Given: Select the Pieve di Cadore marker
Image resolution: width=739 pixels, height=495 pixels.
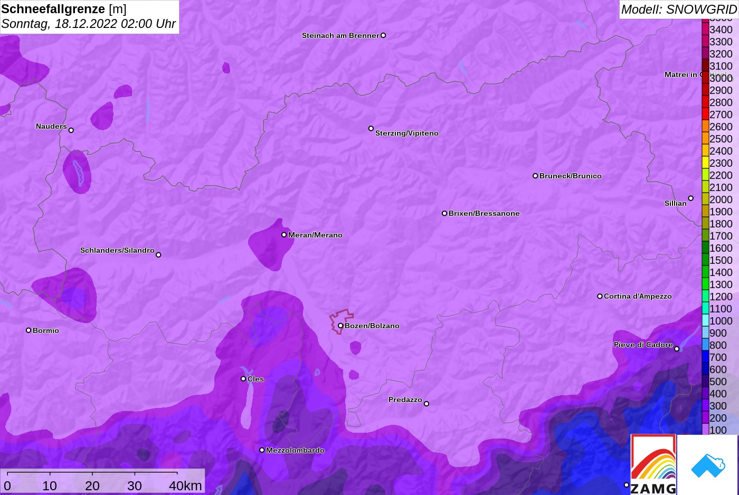Looking at the screenshot, I should 677,348.
